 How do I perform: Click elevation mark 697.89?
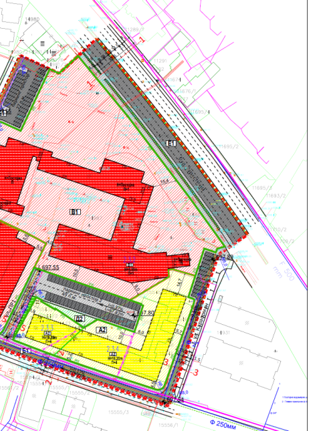225,257
